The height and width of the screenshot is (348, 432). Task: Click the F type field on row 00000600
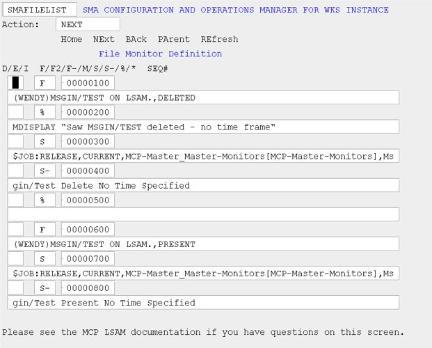[45, 229]
